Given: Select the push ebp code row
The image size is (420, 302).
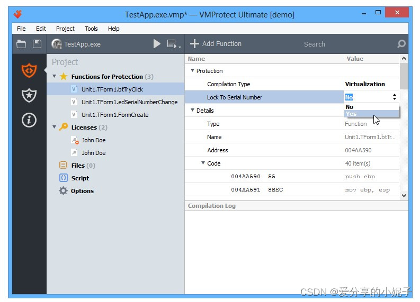Looking at the screenshot, I should click(292, 177).
